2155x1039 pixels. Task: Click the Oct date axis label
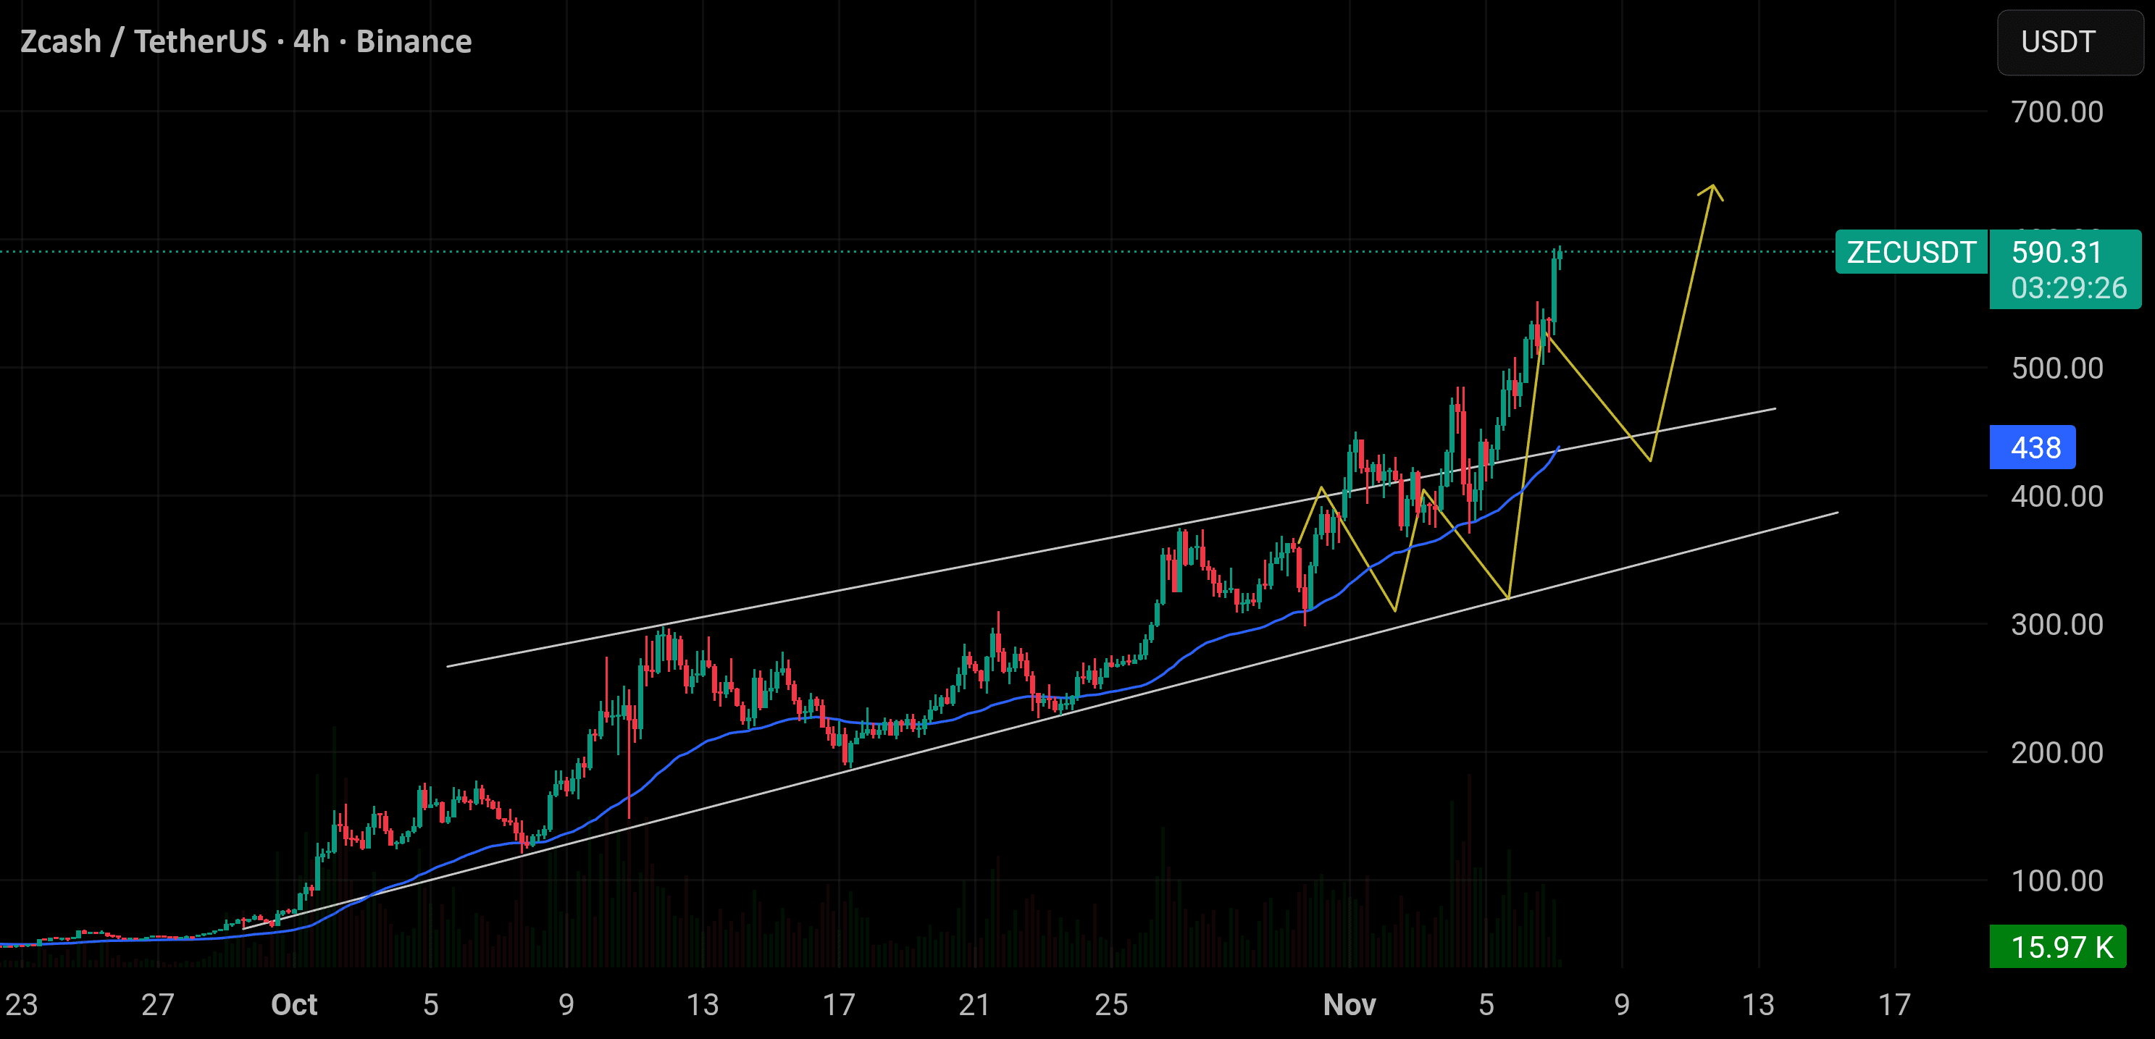click(293, 1004)
